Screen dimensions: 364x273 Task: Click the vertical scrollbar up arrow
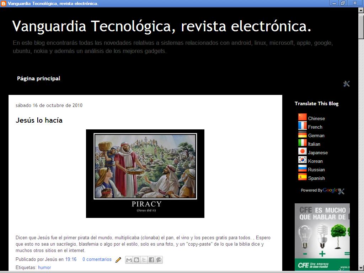click(x=361, y=10)
